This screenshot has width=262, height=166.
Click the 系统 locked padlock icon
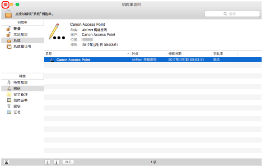9,41
